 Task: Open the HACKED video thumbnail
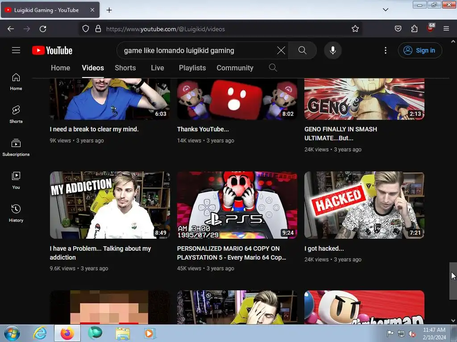[364, 205]
